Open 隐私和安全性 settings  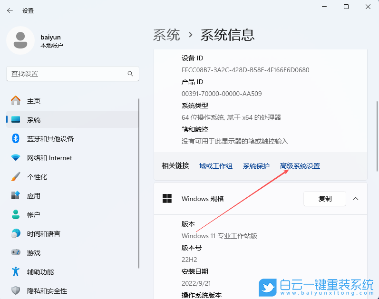point(72,290)
